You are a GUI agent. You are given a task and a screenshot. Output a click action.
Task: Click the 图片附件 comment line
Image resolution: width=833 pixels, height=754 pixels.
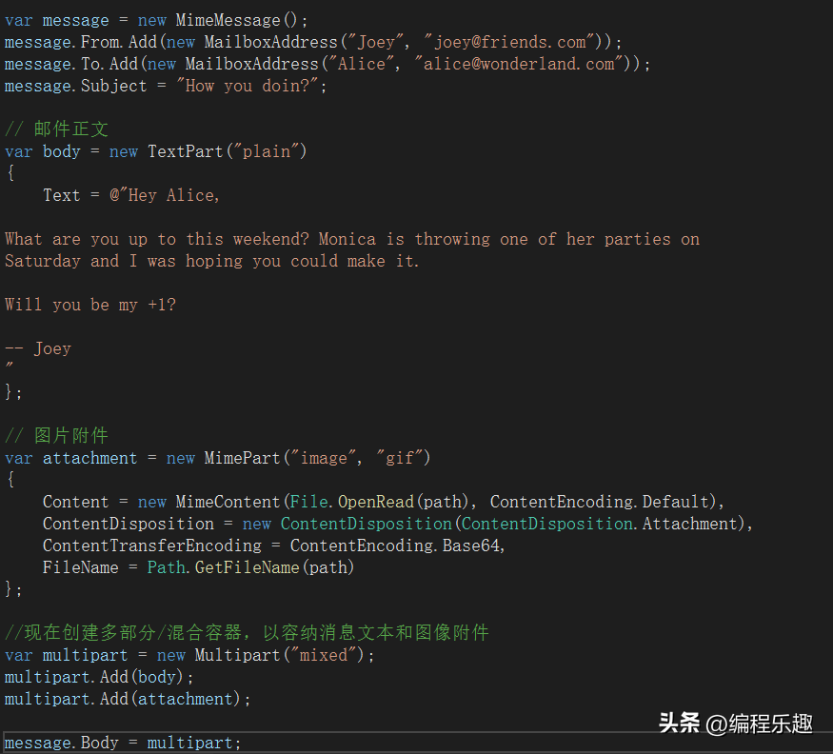pyautogui.click(x=56, y=436)
